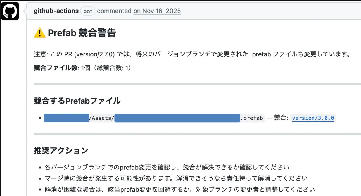The height and width of the screenshot is (196, 361).
Task: Expand the 競合するPrefabファイル section
Action: click(77, 101)
